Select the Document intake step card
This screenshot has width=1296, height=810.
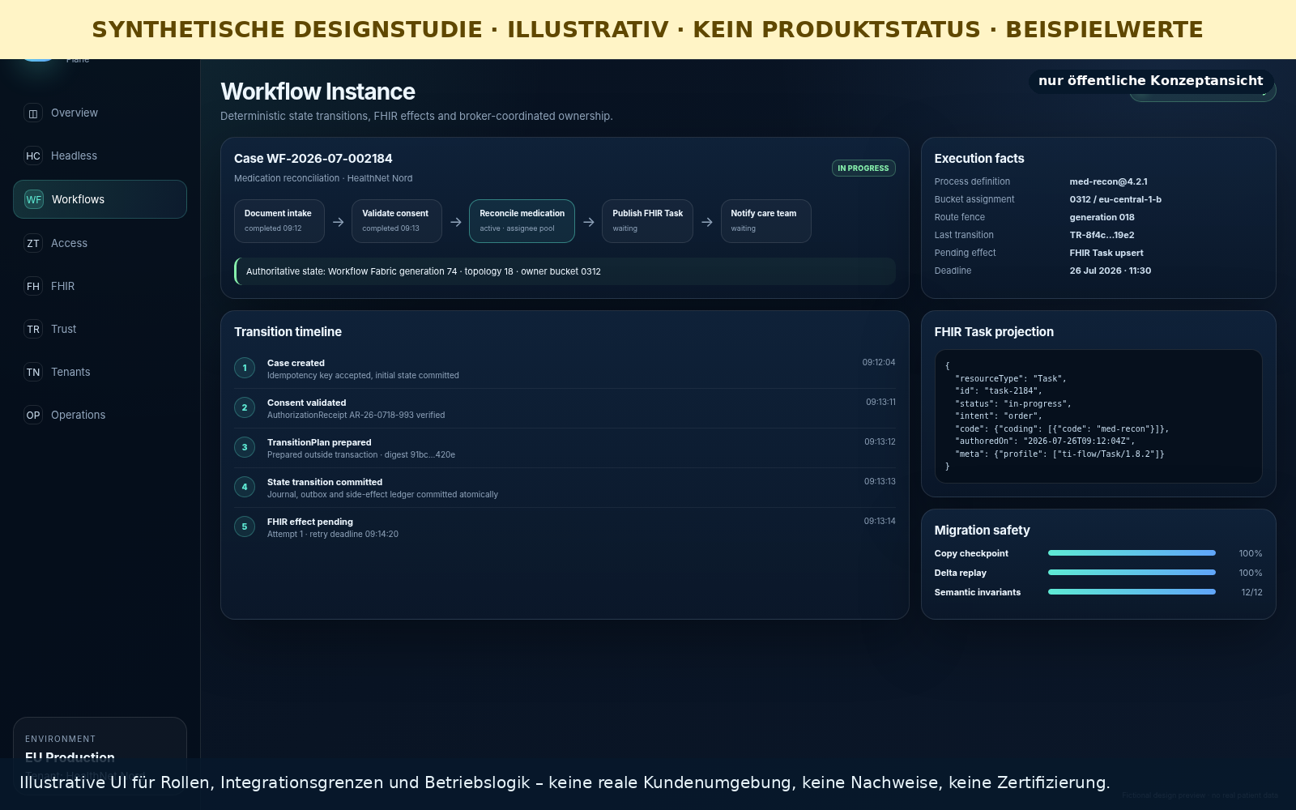tap(279, 221)
